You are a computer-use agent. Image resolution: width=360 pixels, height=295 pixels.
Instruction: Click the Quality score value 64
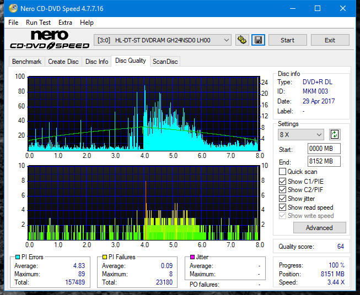[341, 247]
